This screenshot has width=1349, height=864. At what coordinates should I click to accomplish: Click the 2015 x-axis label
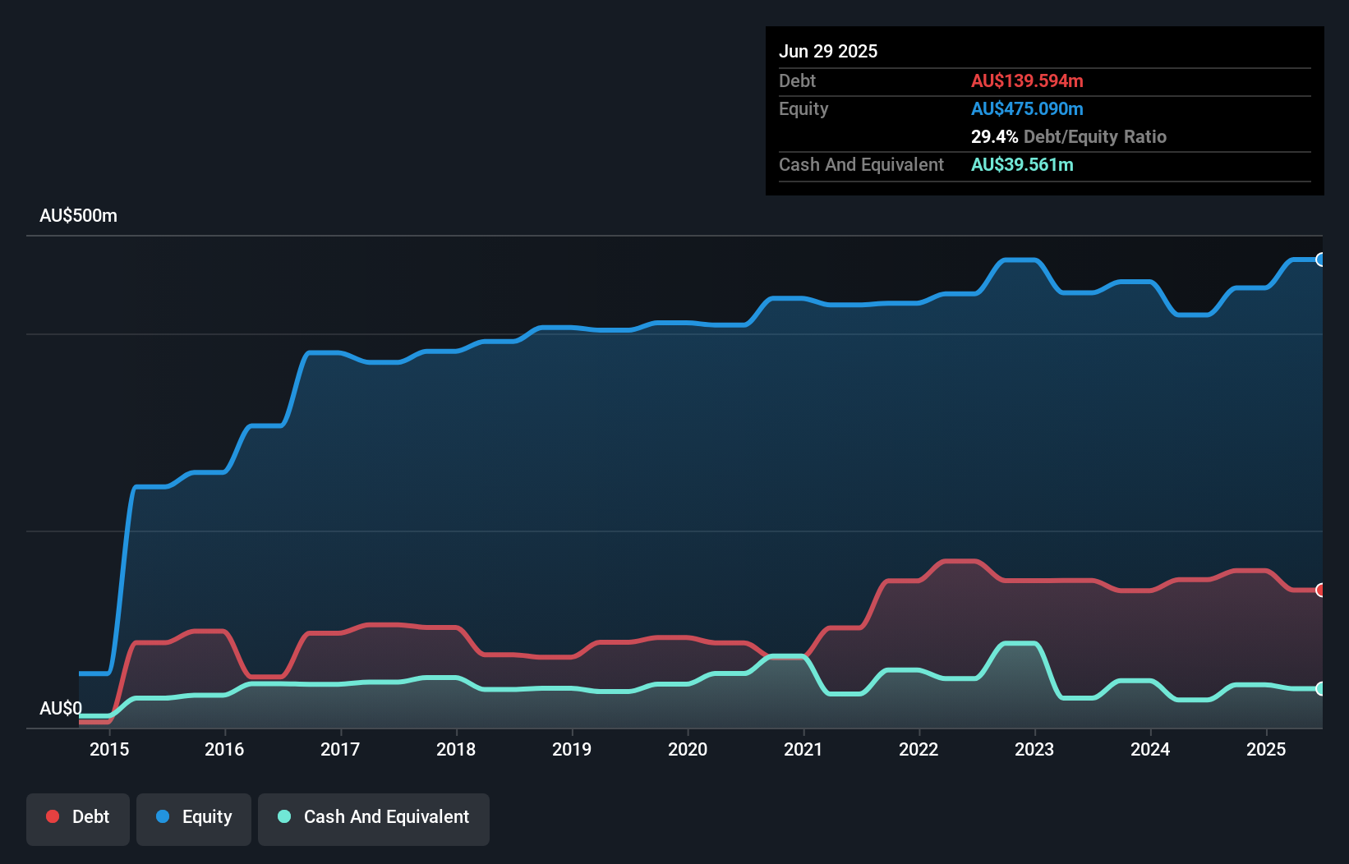point(109,749)
